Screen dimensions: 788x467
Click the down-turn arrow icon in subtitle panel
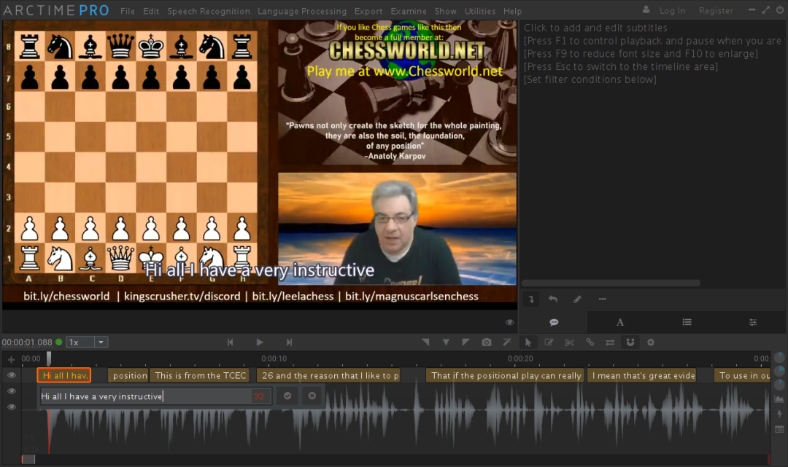click(531, 299)
